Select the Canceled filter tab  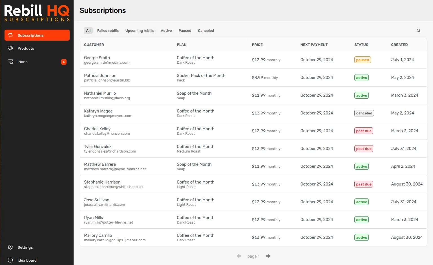pyautogui.click(x=206, y=30)
